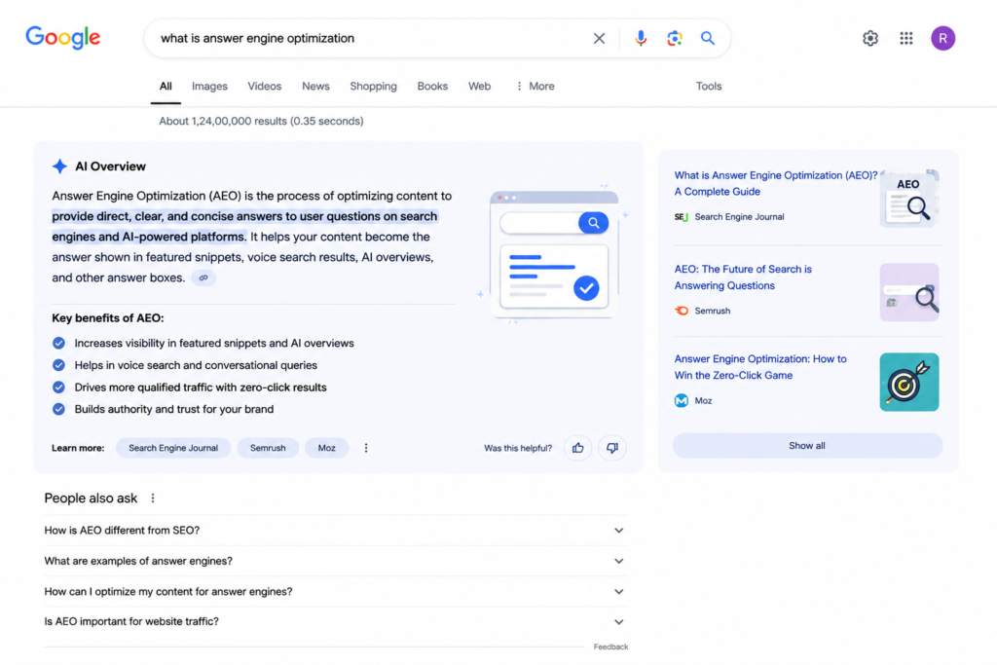
Task: Expand 'How can I optimize my content' question
Action: 335,591
